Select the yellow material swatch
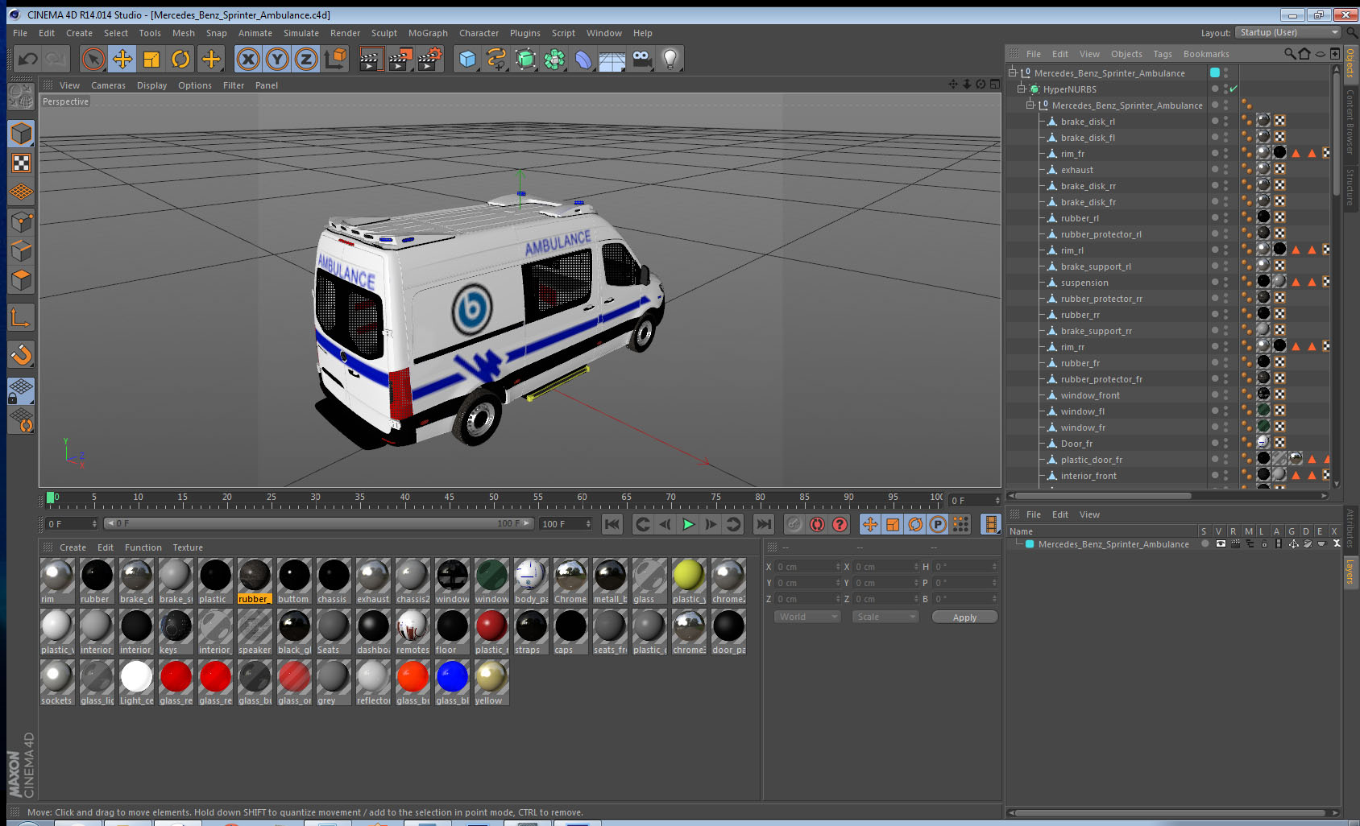This screenshot has height=826, width=1360. pos(491,682)
